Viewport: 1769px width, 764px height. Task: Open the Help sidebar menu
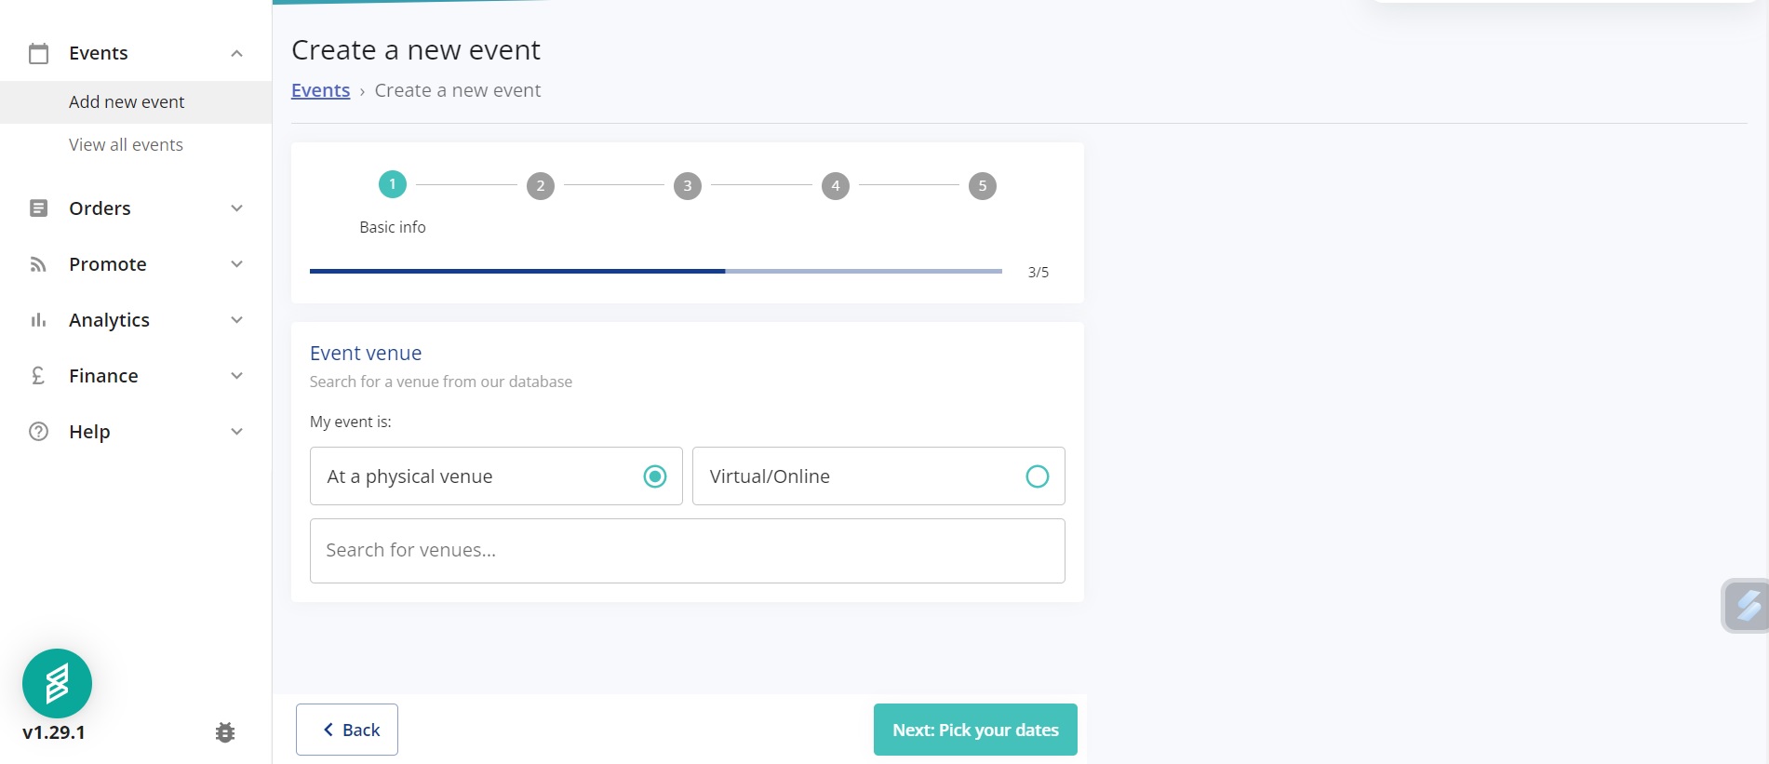(136, 432)
